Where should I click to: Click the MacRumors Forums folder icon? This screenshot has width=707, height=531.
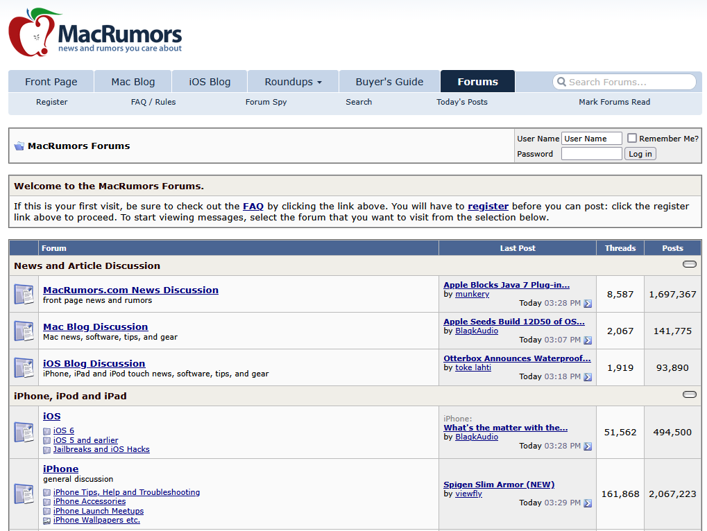(19, 146)
